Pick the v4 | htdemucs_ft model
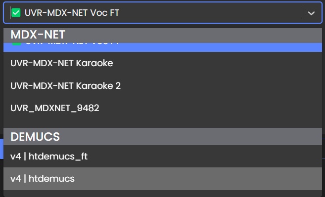The width and height of the screenshot is (325, 197). coord(163,156)
